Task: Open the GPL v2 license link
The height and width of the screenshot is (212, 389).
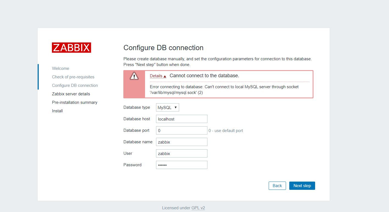Action: coord(198,208)
